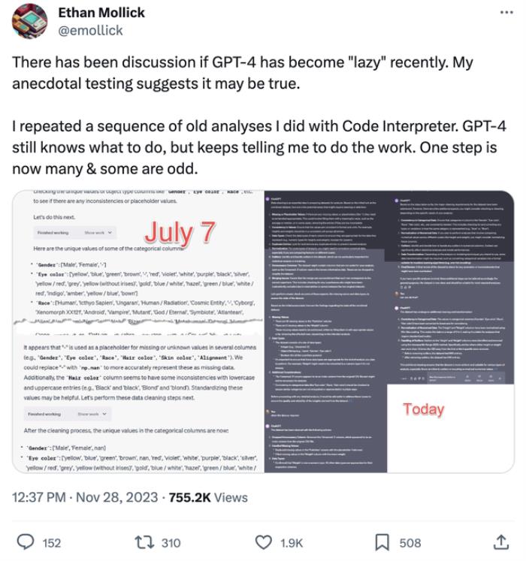This screenshot has width=526, height=561.
Task: Open Ethan Mollick's profile avatar
Action: [29, 21]
